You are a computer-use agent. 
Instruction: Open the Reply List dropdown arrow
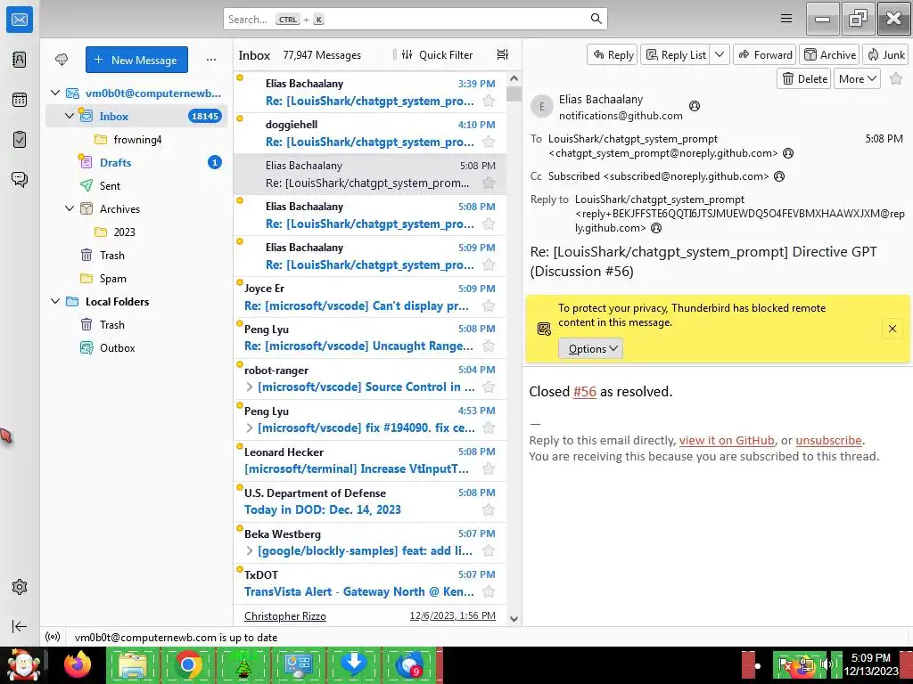pos(720,54)
